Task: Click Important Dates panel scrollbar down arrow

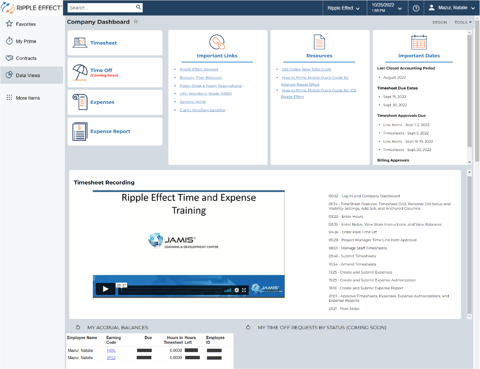Action: [x=469, y=162]
